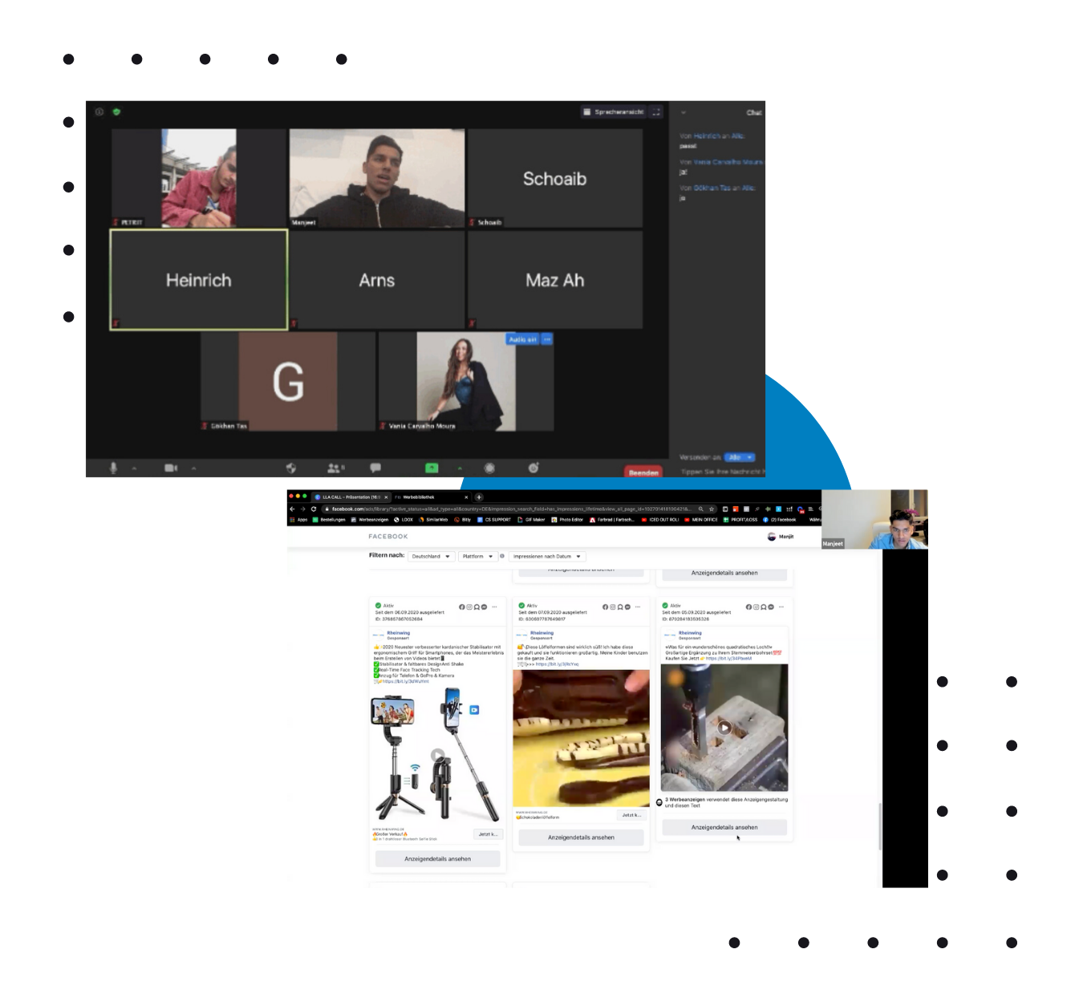Open the SimilarWeb bookmark

(433, 520)
